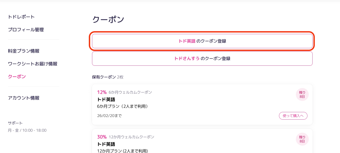
Task: Click the 26/02/20まで expiry date
Action: 109,116
